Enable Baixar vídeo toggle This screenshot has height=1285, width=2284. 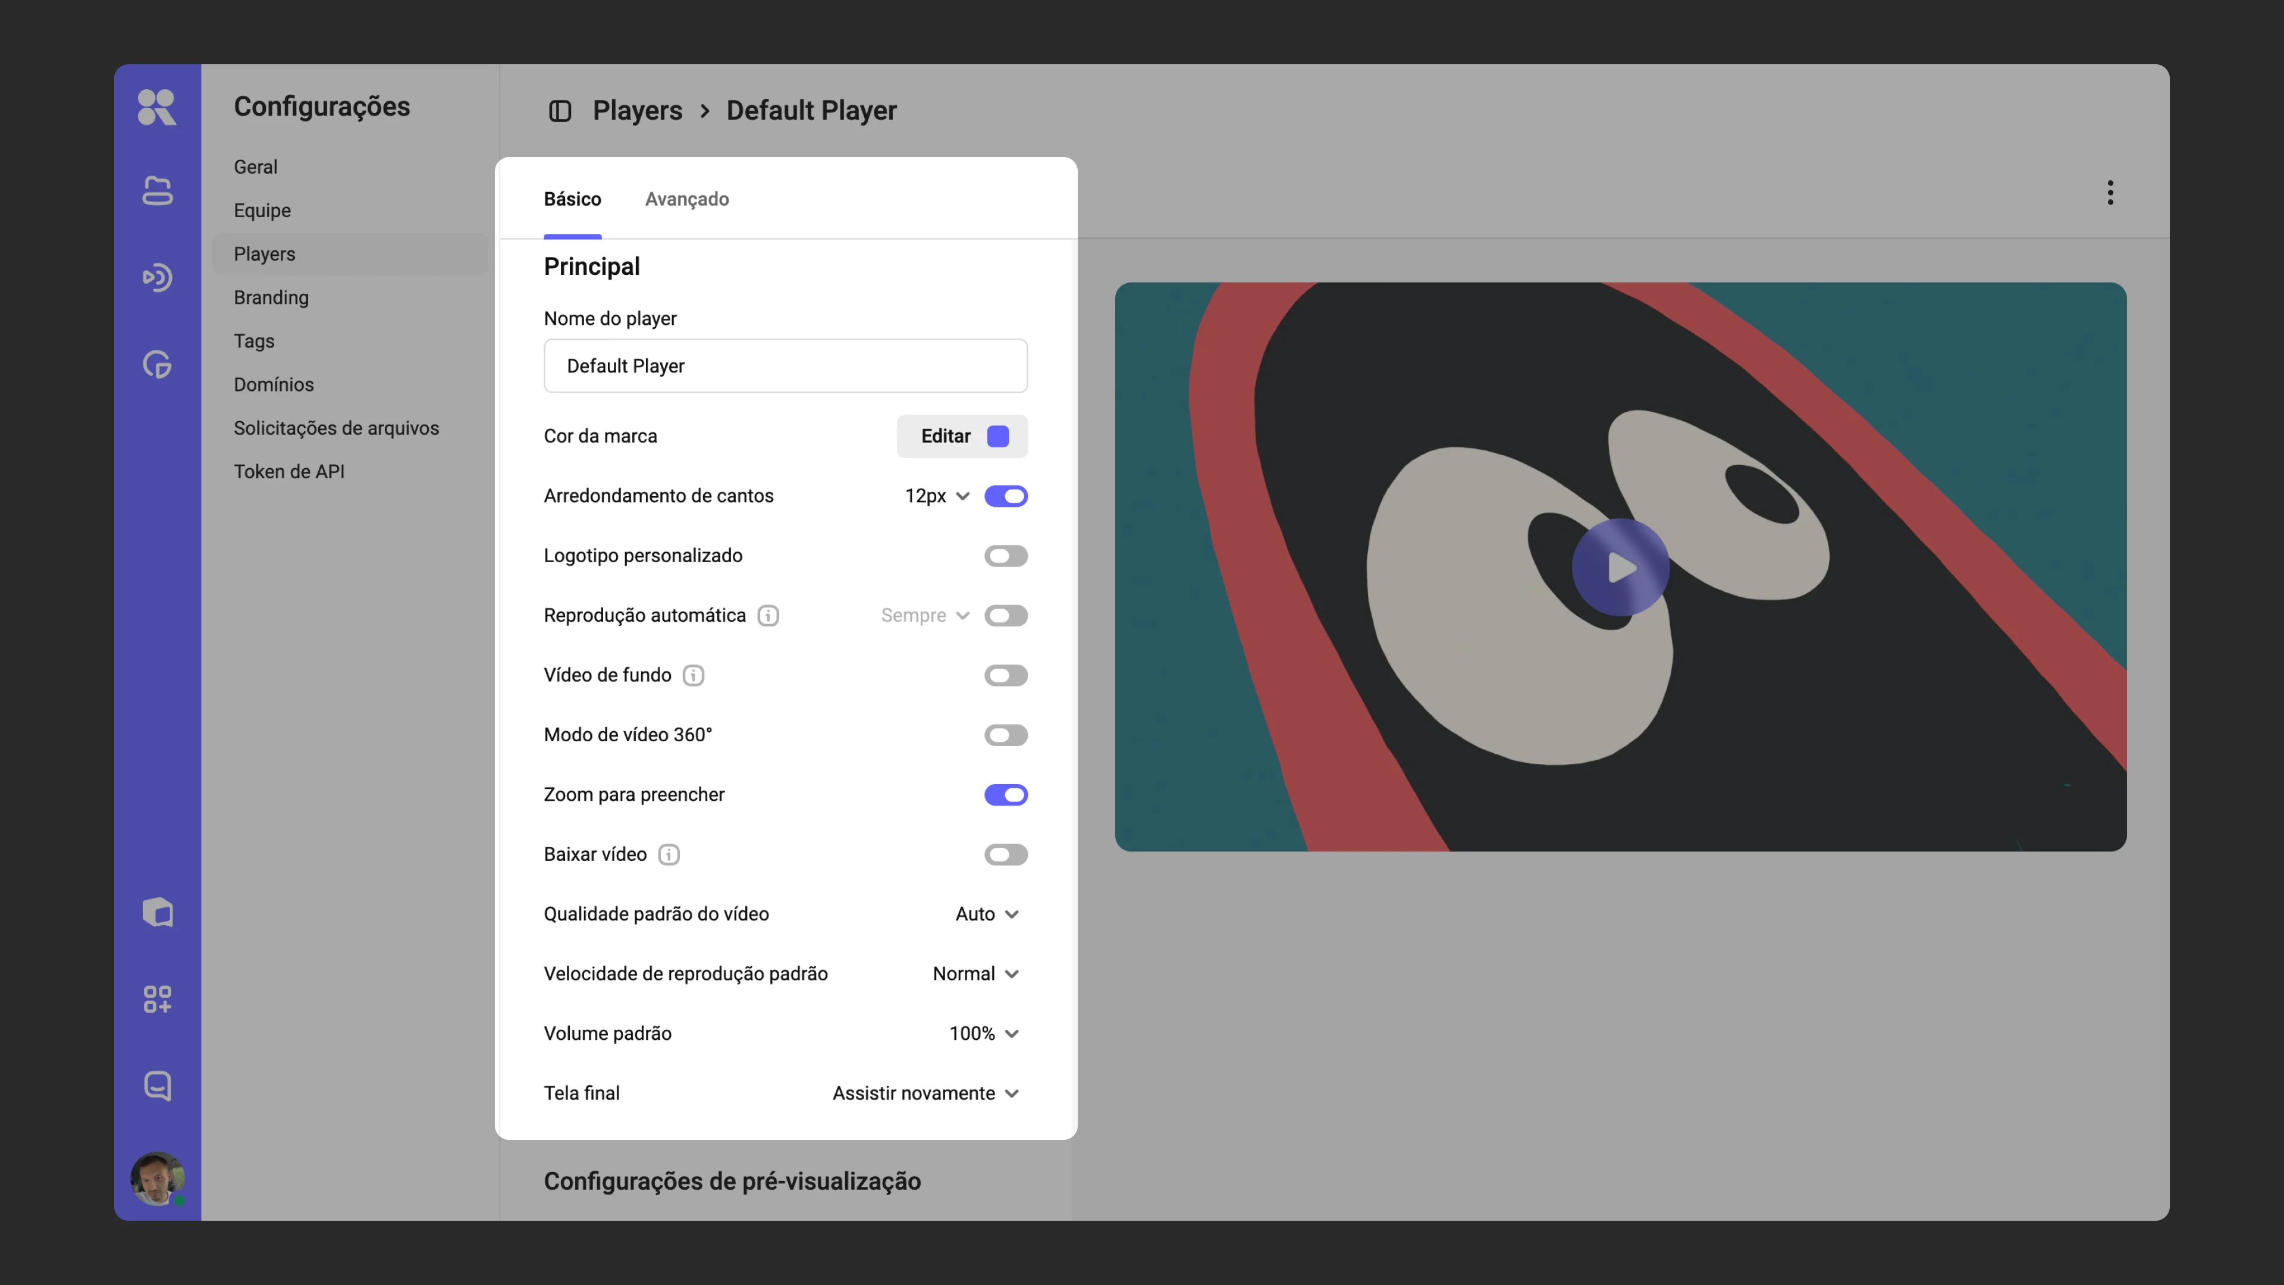click(x=1005, y=855)
